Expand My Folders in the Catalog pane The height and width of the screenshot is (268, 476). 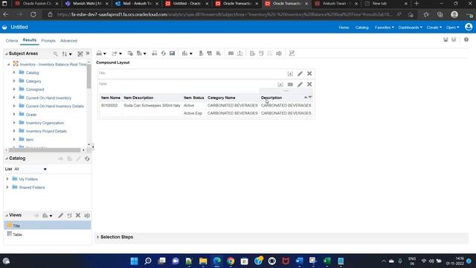[7, 179]
